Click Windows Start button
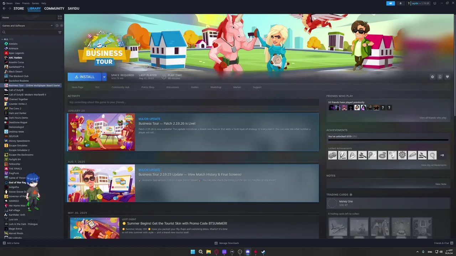 coord(193,252)
